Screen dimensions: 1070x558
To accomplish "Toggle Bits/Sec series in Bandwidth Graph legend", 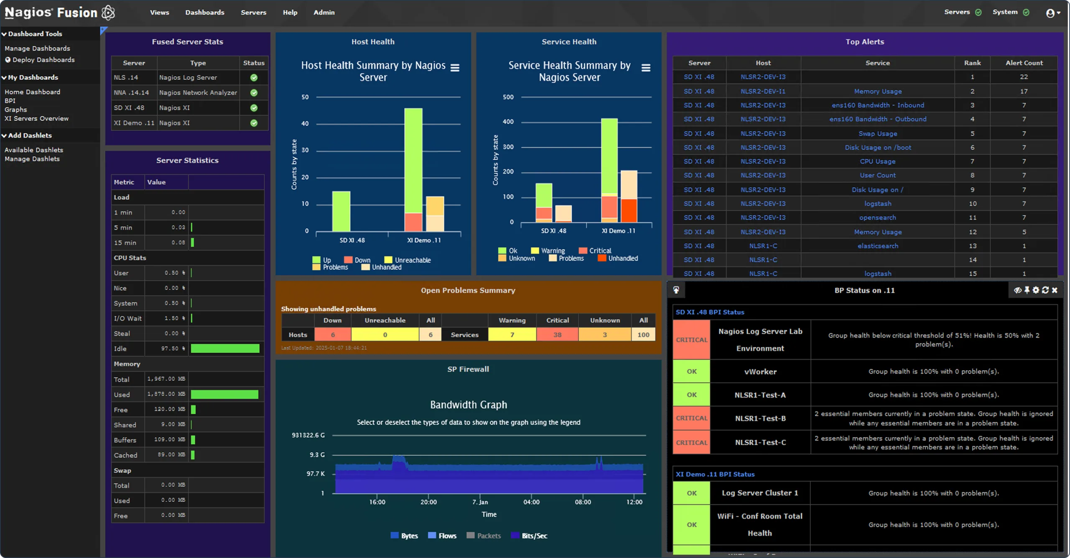I will pos(529,535).
